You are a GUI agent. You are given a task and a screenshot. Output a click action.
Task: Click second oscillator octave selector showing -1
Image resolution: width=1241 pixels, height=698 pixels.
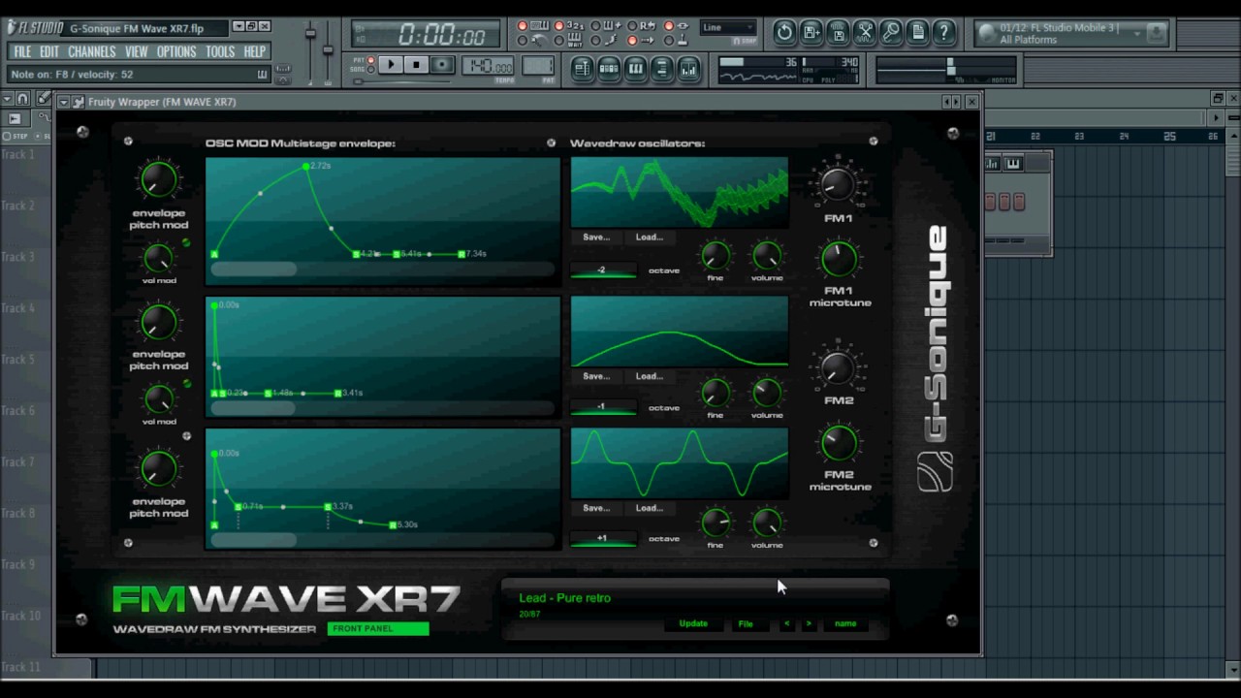[602, 407]
